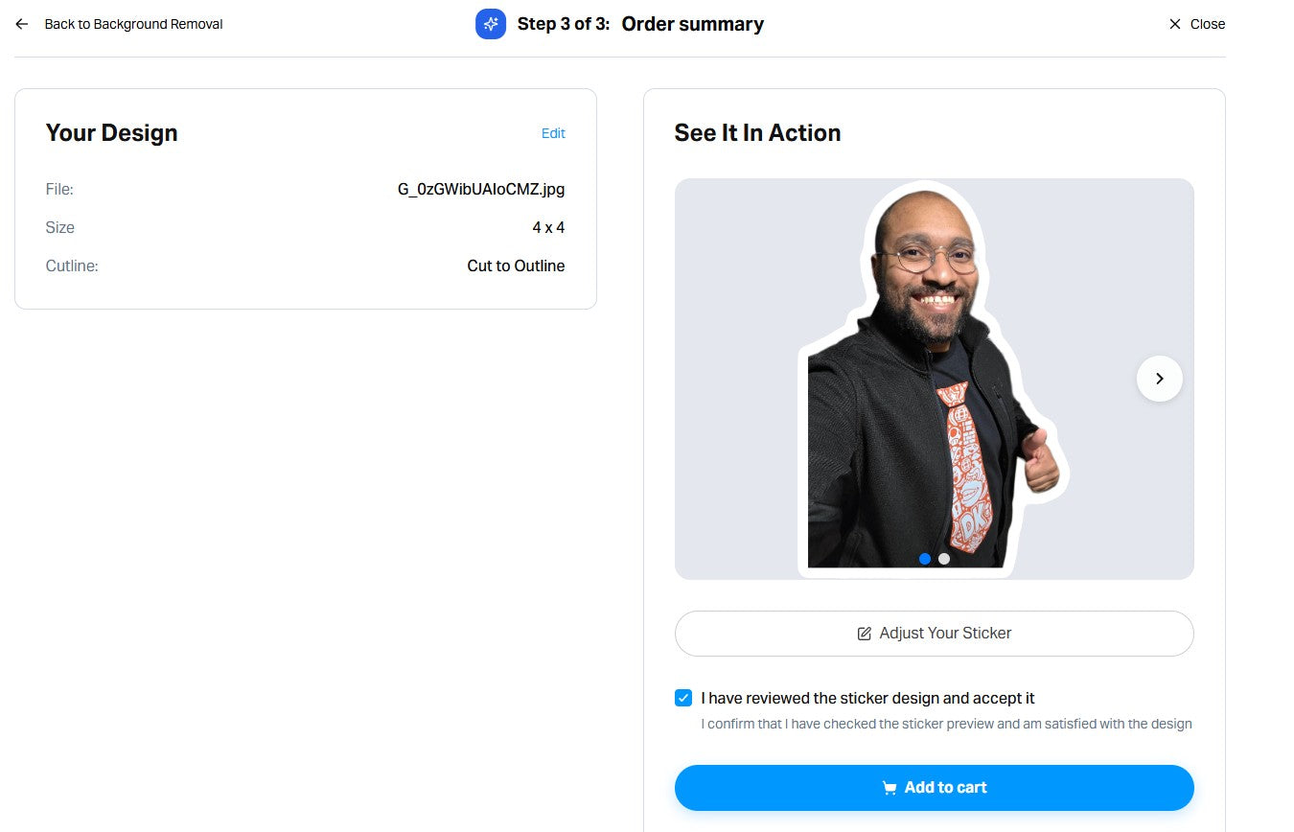Screen dimensions: 1294x832
Task: Click the X close icon
Action: tap(1175, 24)
